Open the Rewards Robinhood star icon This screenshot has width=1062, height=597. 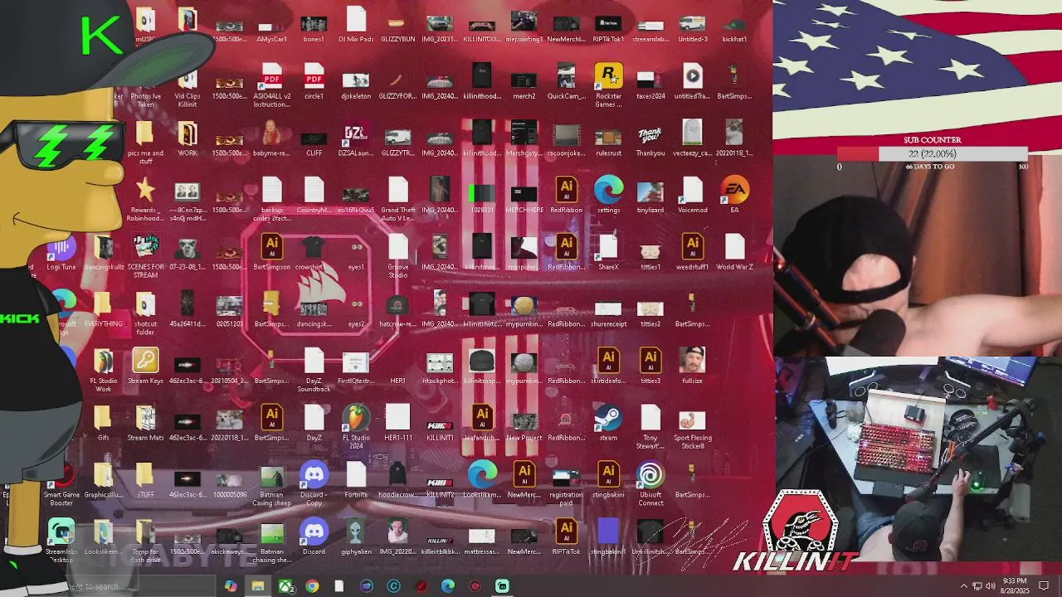pyautogui.click(x=145, y=190)
